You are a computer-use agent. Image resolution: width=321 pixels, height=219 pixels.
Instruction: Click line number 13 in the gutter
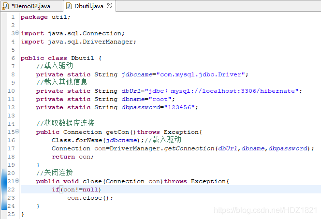[x=11, y=116]
